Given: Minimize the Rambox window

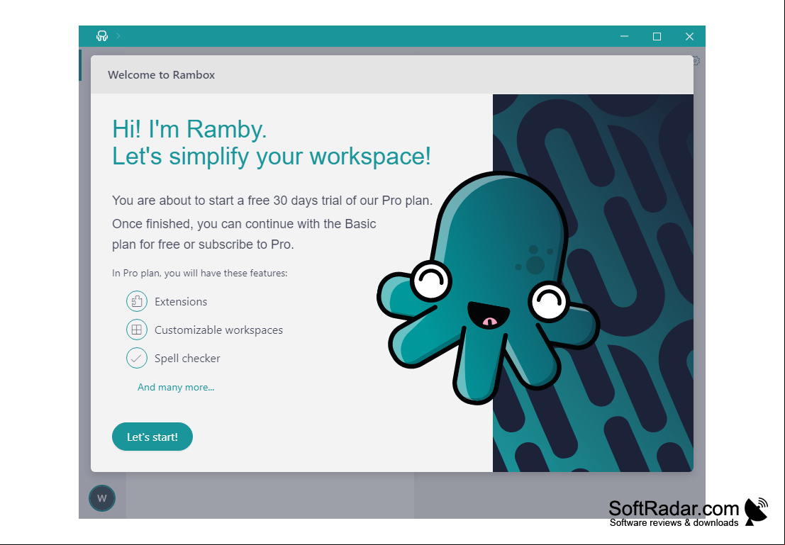Looking at the screenshot, I should [624, 36].
